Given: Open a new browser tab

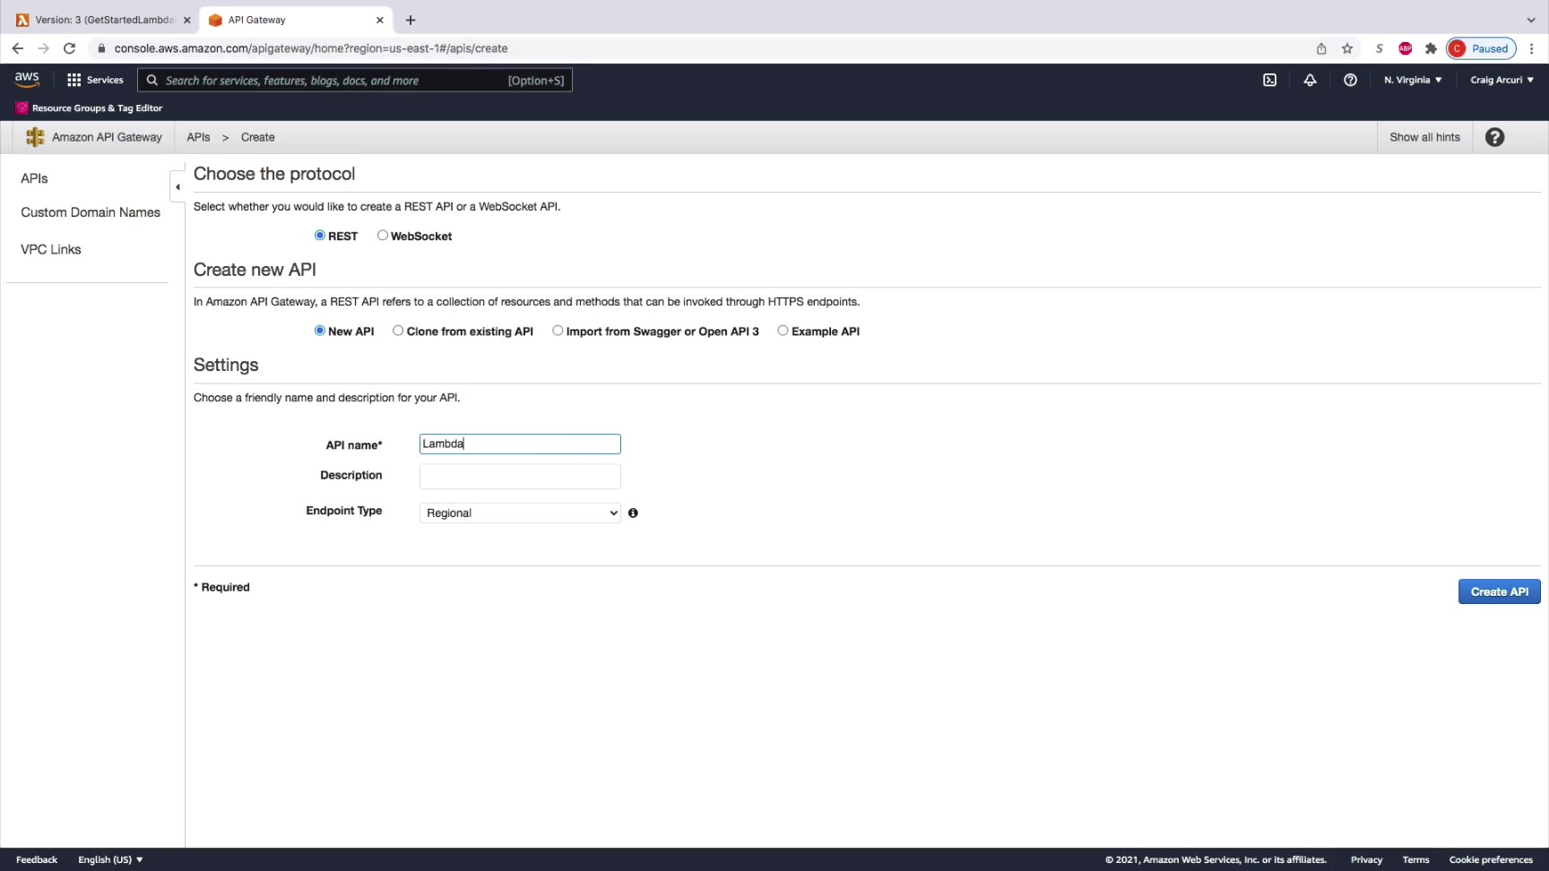Looking at the screenshot, I should click(x=411, y=20).
